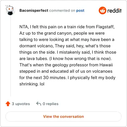Click the vertical comment thread line
Viewport: 127px width, 127px height.
(10, 56)
